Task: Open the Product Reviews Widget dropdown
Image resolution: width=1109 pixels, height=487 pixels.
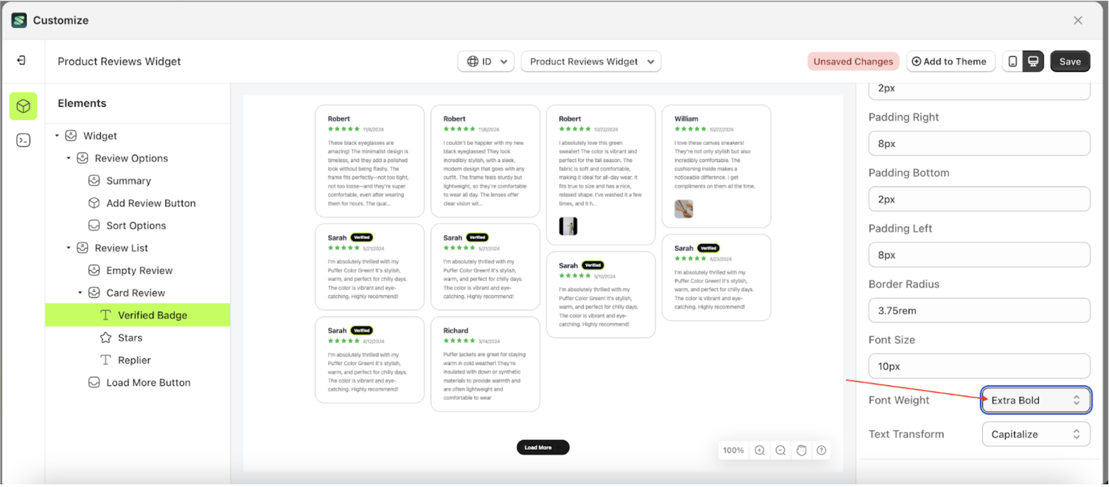Action: pos(591,61)
